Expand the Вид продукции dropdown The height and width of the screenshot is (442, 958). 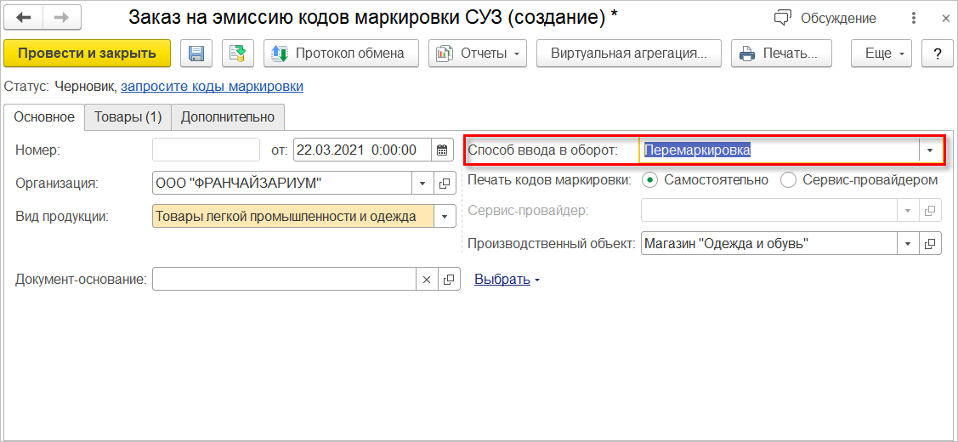click(x=444, y=217)
